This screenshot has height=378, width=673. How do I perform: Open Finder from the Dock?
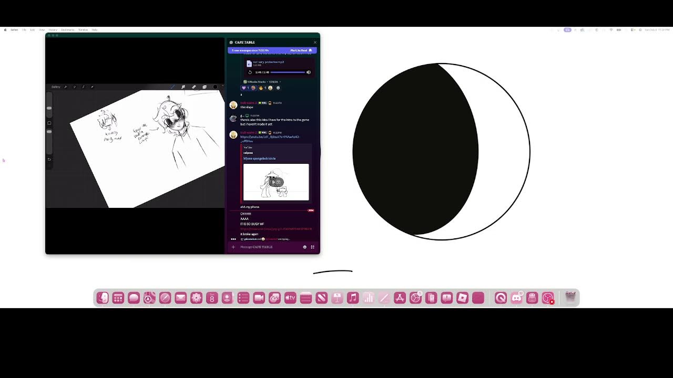(103, 298)
